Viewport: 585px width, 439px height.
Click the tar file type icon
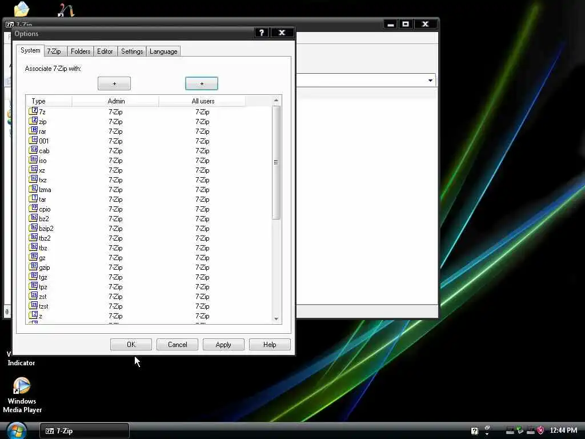(33, 198)
